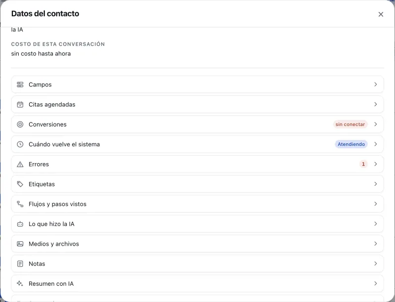
Task: Expand the Lo que hizo la IA chevron
Action: (x=375, y=224)
